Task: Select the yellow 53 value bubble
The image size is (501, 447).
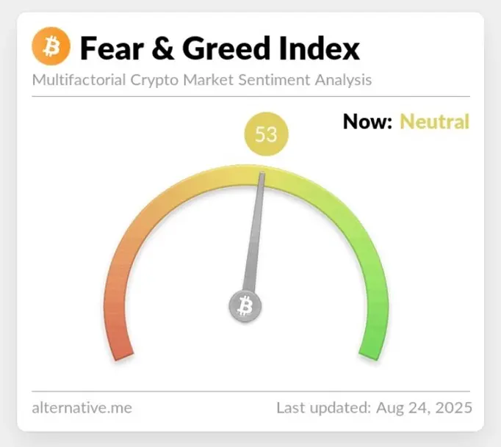Action: (x=266, y=134)
